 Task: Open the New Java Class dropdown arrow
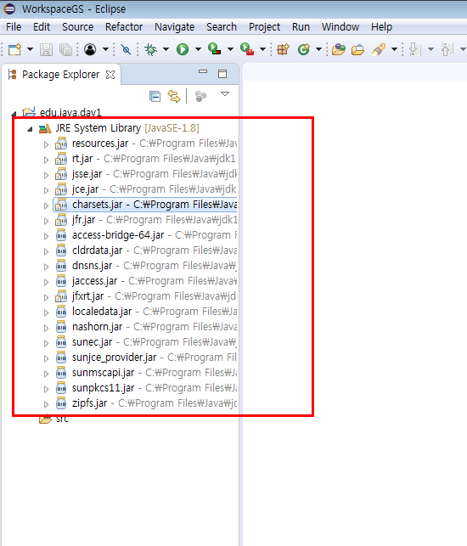(x=318, y=49)
